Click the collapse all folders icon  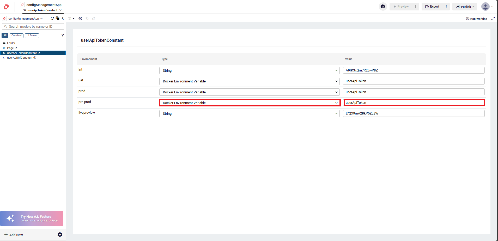pyautogui.click(x=57, y=18)
